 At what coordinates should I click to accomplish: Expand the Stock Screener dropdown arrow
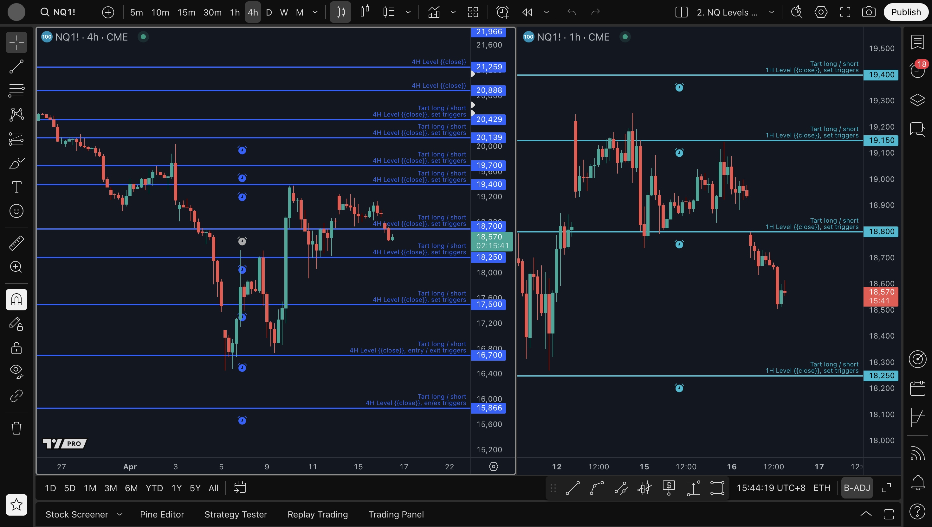pyautogui.click(x=120, y=514)
